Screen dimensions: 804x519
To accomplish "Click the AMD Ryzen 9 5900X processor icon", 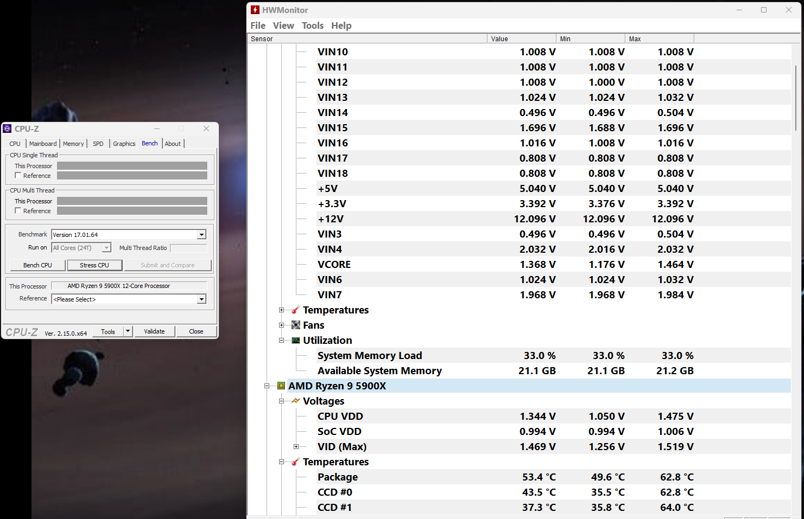I will (281, 386).
